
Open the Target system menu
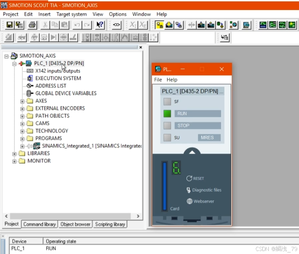(x=72, y=14)
